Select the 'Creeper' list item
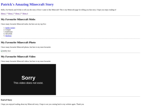 point(8,30)
